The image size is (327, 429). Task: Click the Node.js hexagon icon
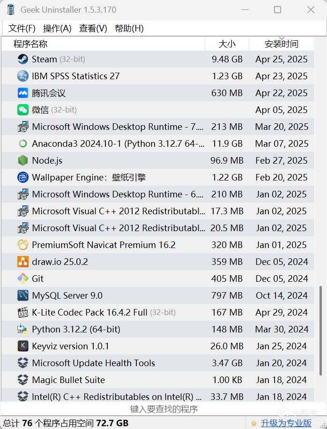pos(22,160)
